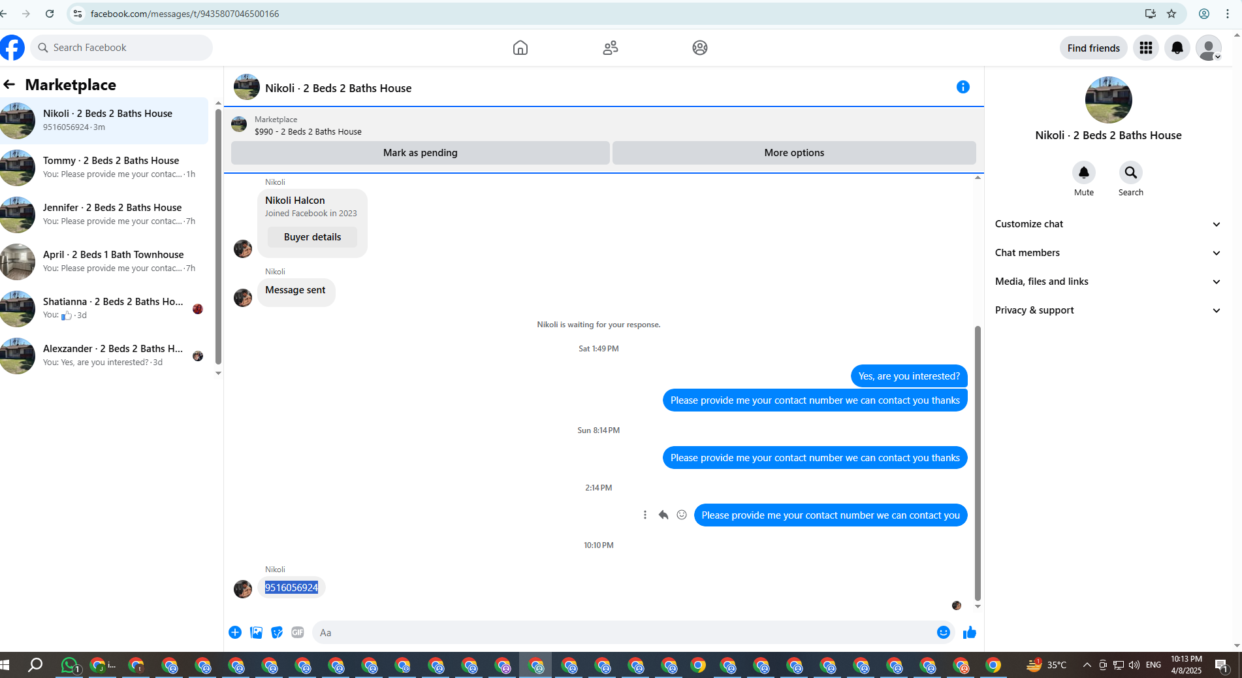Screen dimensions: 1242x678
Task: Focus the Aa message input field
Action: click(x=624, y=632)
